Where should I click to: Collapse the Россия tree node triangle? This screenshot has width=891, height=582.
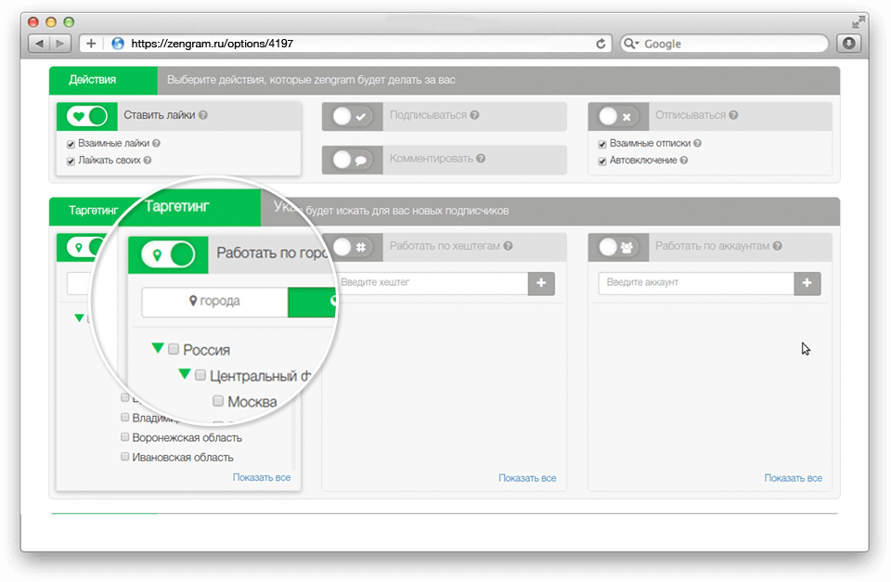(158, 348)
